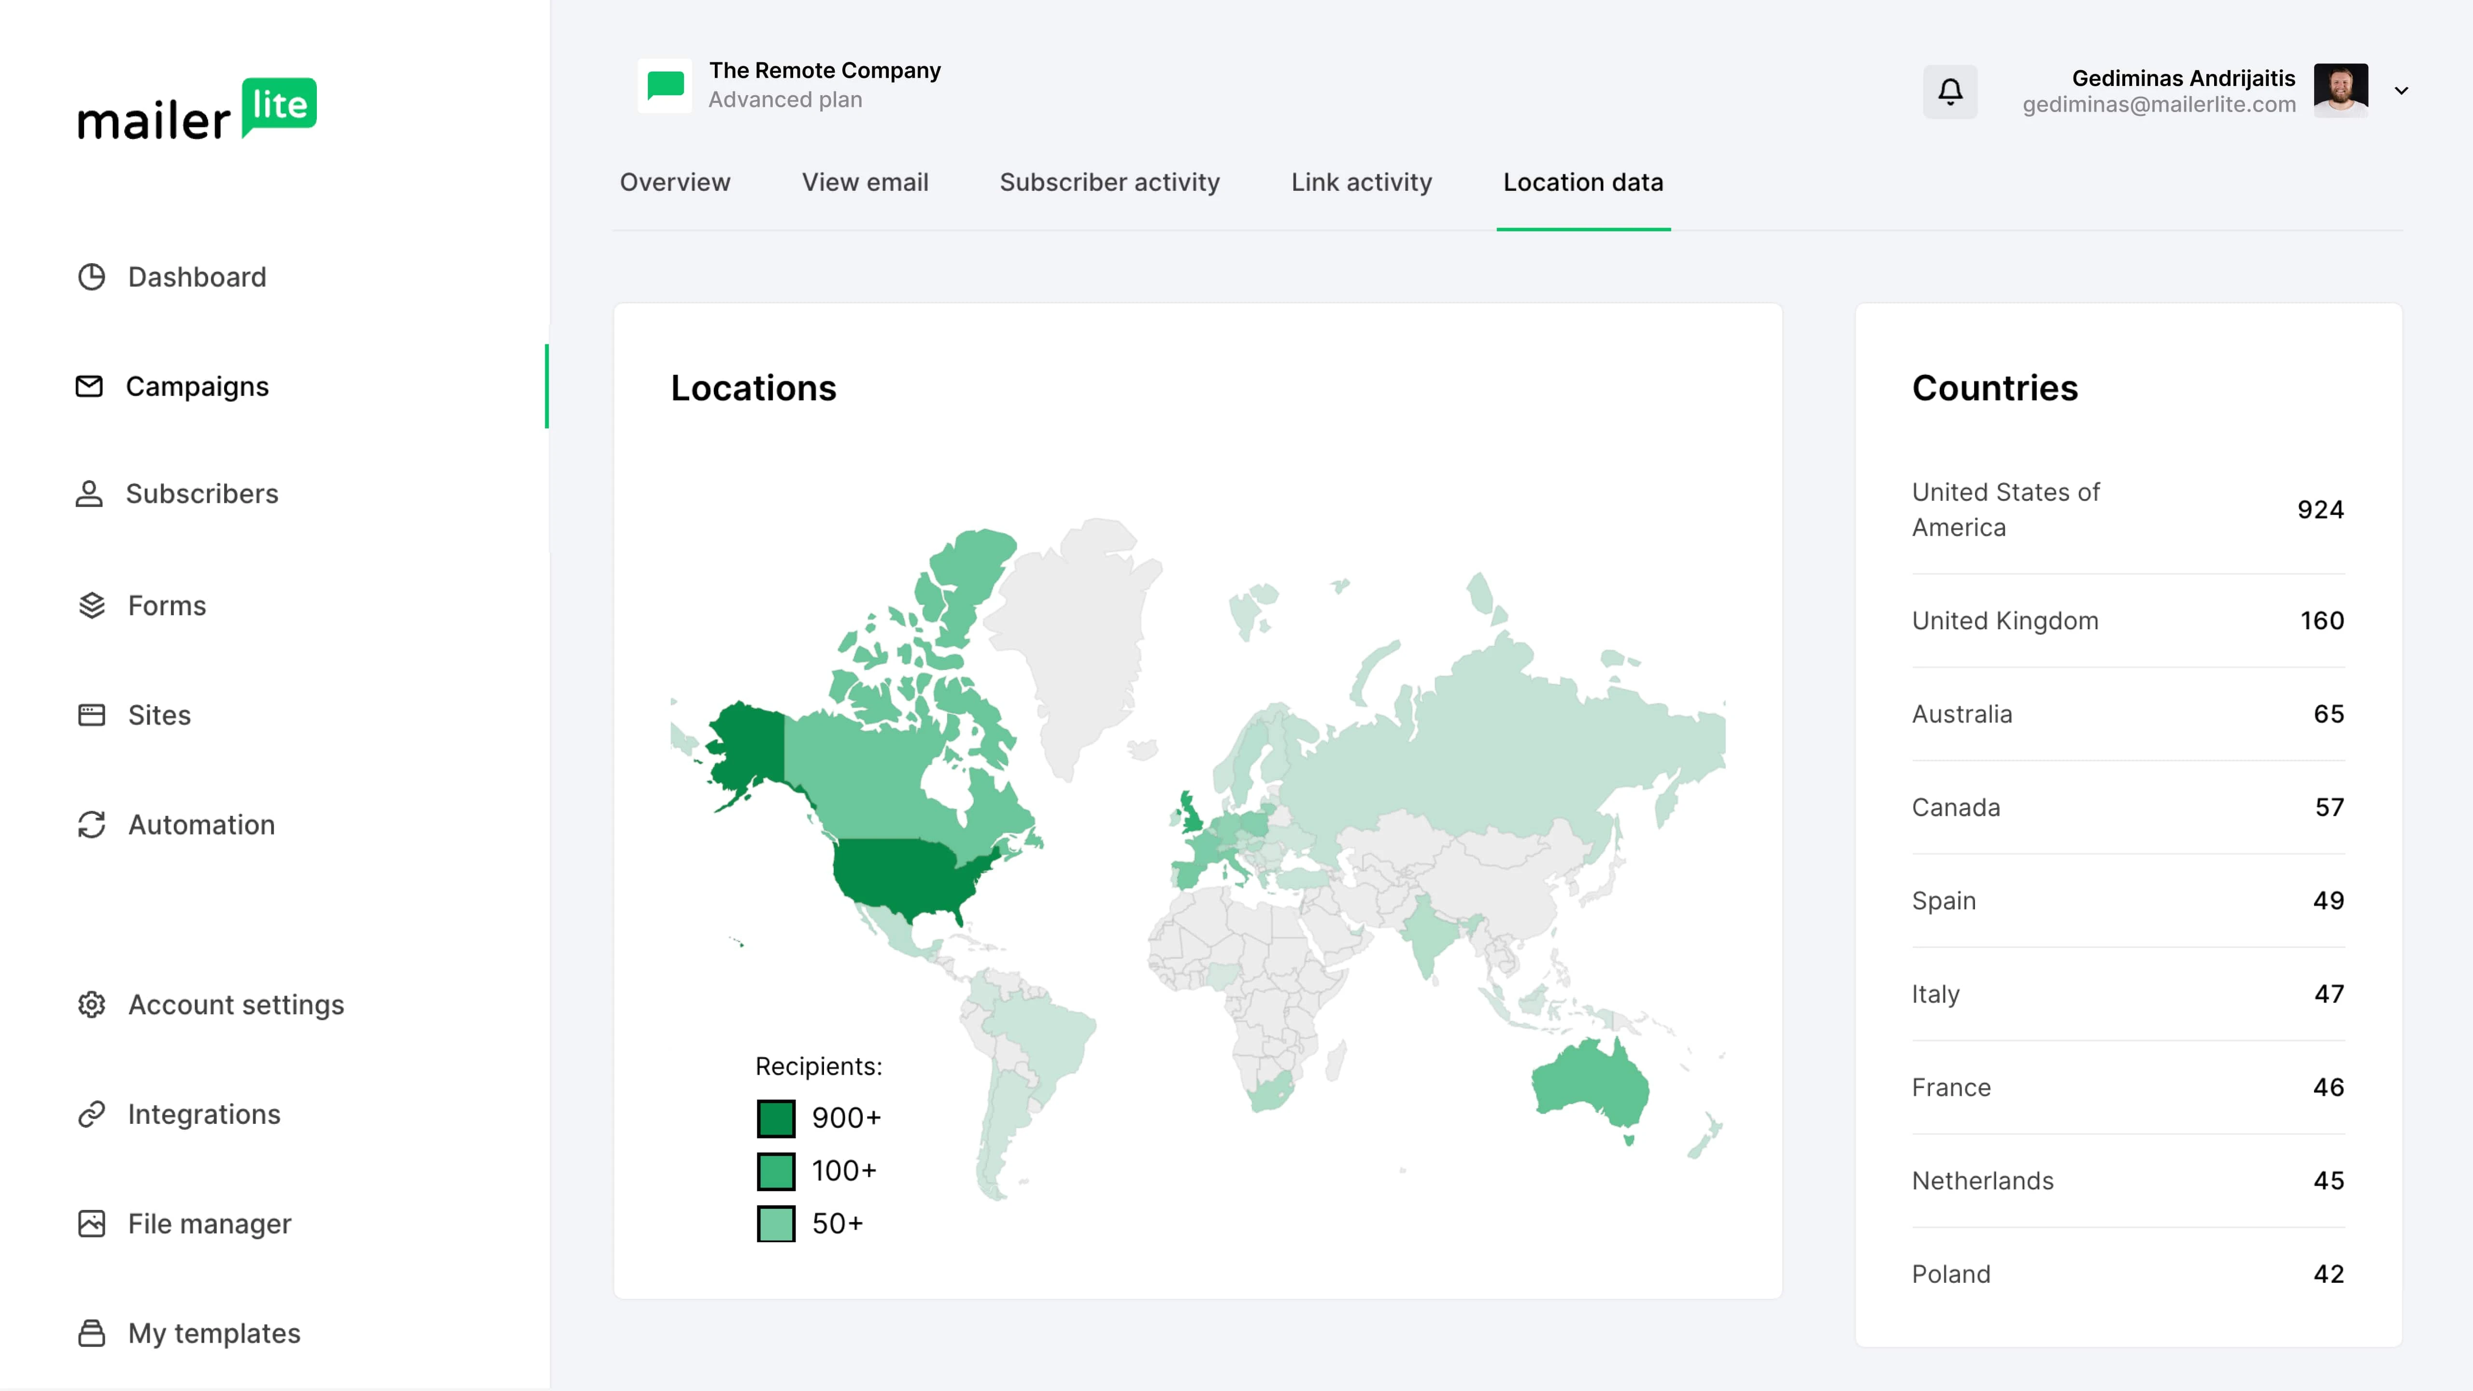Click the Subscribers person icon

(89, 494)
